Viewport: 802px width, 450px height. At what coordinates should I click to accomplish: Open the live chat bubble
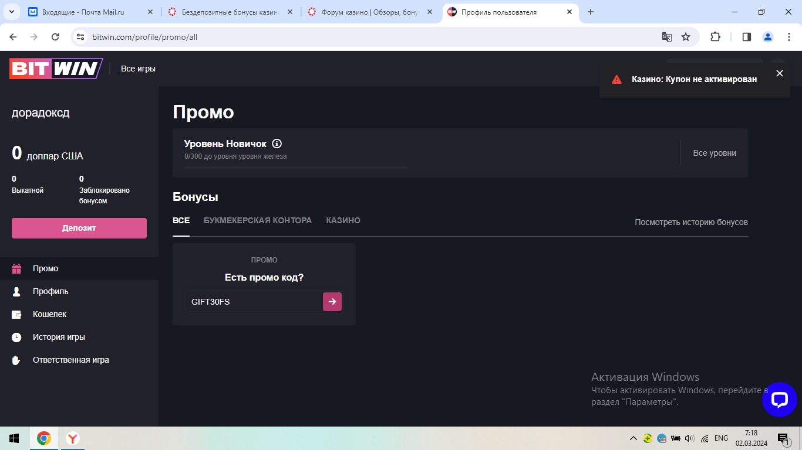[779, 400]
